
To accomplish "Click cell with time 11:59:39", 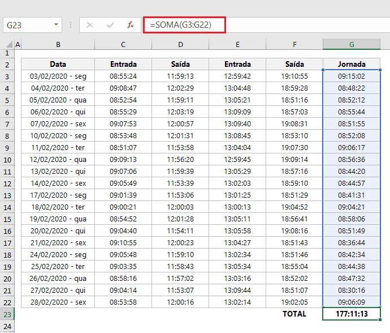I will 180,171.
